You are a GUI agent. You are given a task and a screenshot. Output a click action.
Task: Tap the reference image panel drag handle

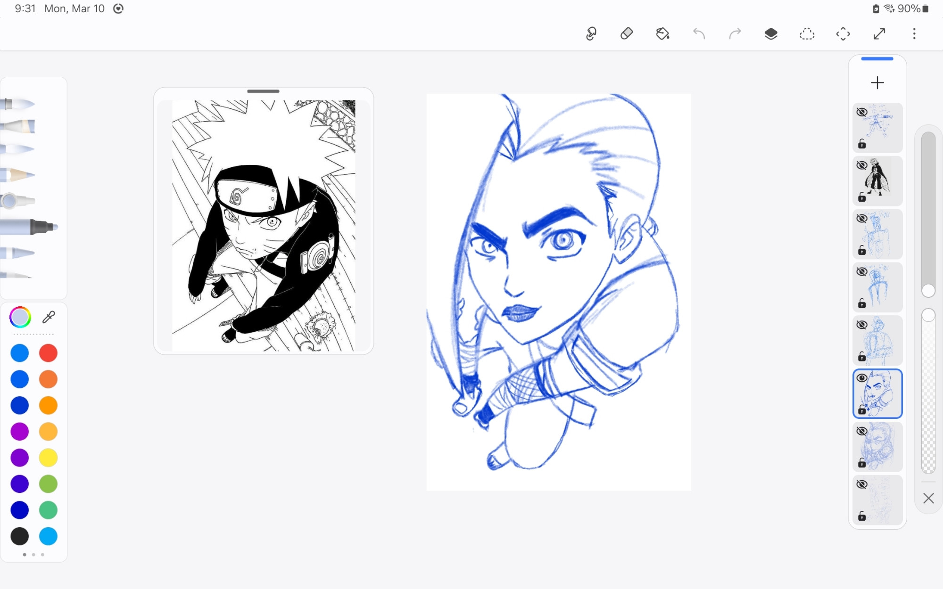pos(263,91)
